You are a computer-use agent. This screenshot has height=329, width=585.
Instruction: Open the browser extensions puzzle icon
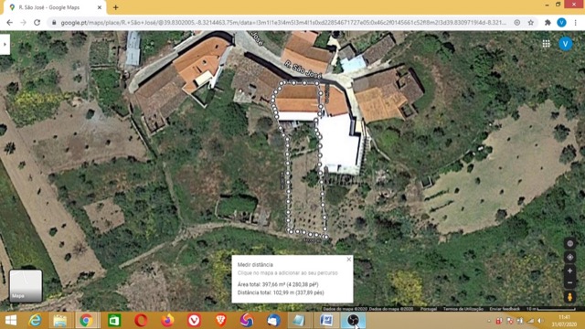click(x=548, y=23)
